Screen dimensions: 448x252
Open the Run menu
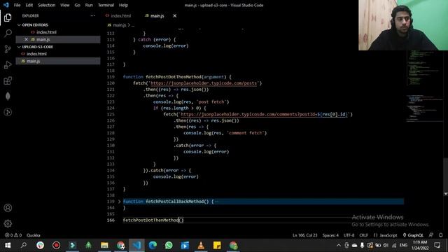[89, 5]
